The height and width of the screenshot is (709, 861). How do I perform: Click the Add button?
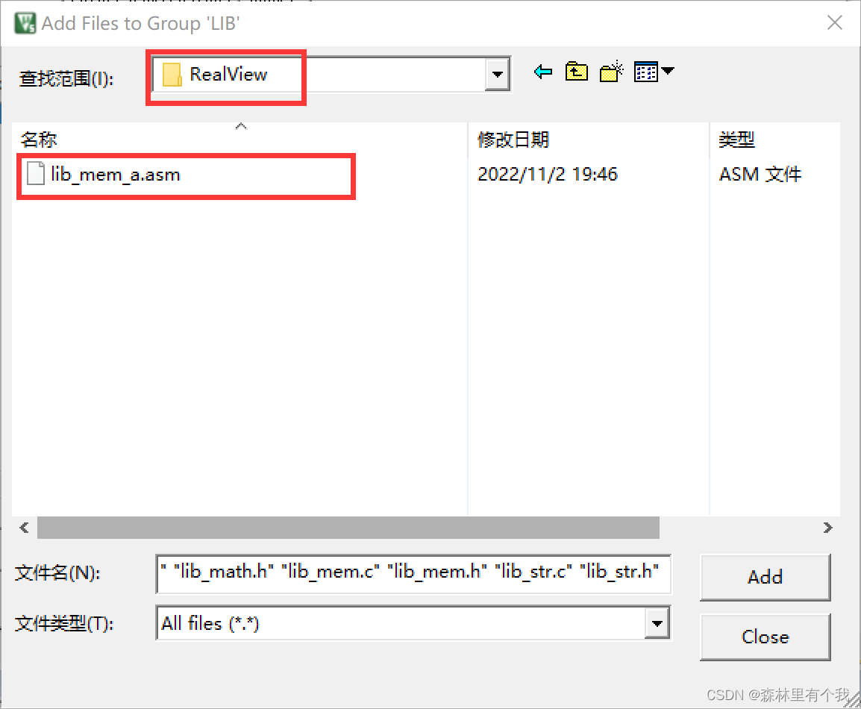(765, 577)
